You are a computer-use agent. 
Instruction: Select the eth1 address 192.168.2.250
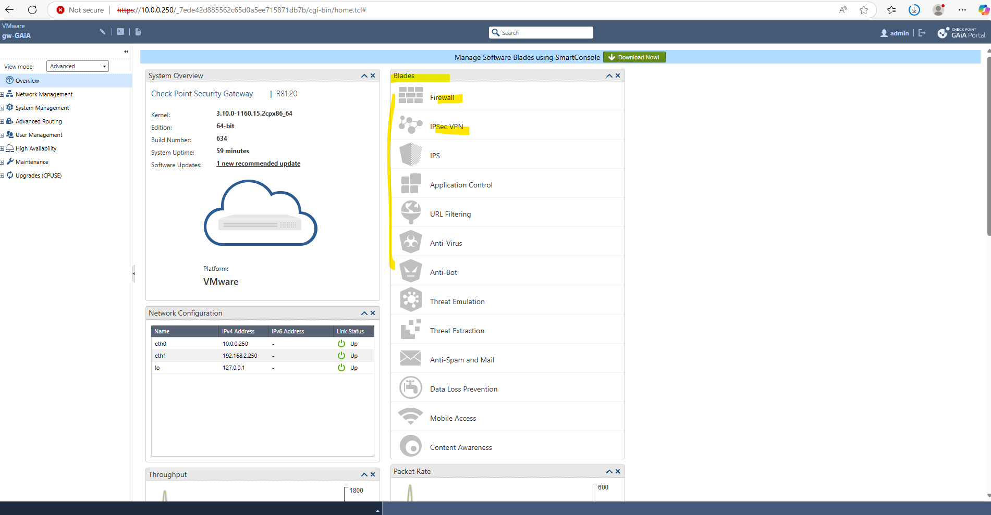coord(240,356)
